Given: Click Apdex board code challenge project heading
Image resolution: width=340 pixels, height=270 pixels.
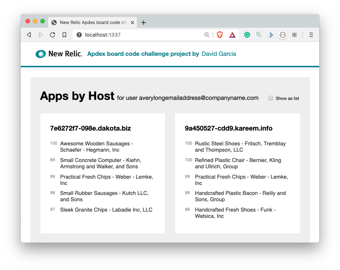Looking at the screenshot, I should (x=143, y=54).
